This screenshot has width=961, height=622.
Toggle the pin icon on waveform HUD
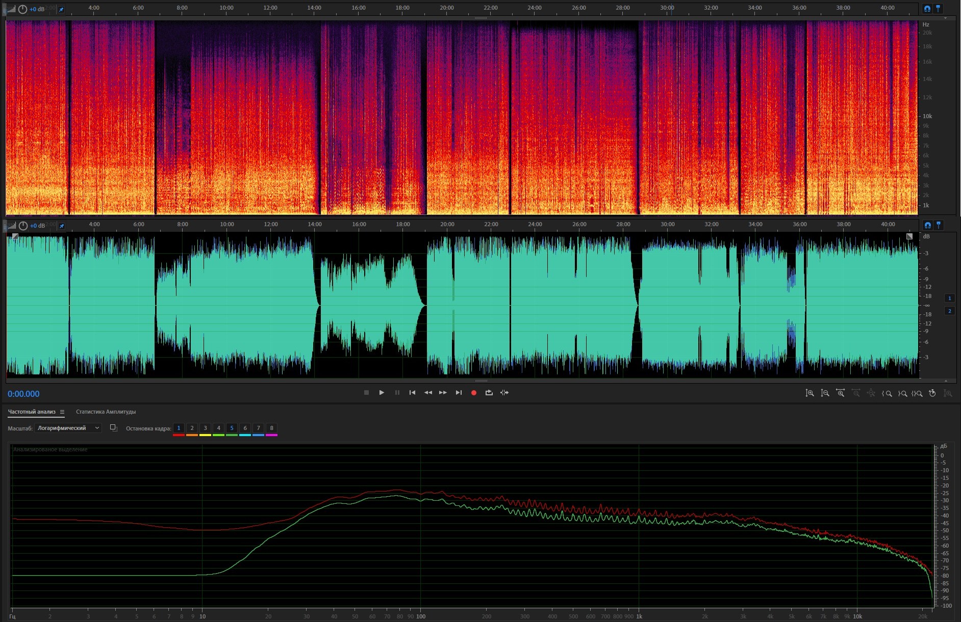pos(62,226)
